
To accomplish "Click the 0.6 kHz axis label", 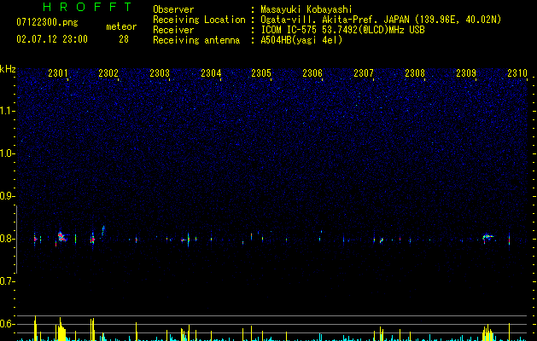I will point(7,324).
